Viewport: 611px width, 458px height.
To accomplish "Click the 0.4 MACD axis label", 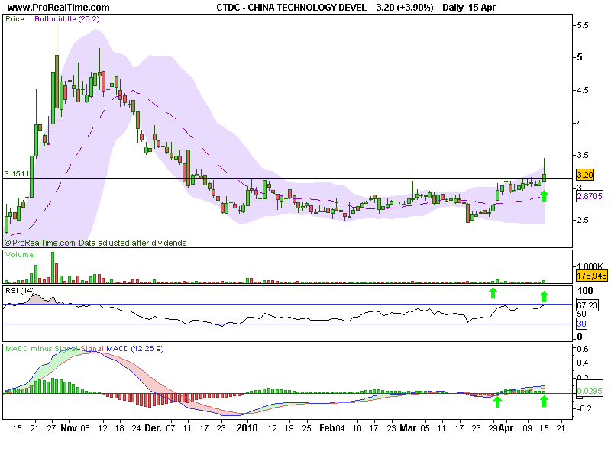I will coord(583,363).
